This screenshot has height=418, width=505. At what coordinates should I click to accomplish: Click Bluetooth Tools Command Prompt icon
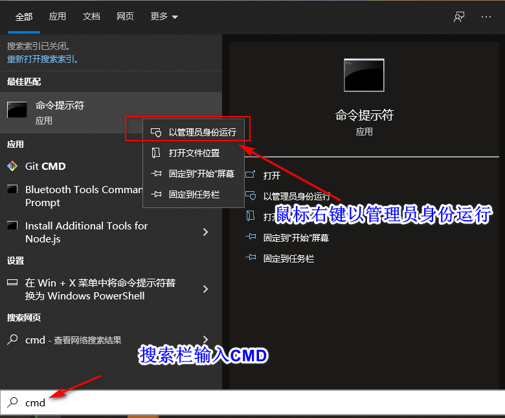[x=12, y=189]
